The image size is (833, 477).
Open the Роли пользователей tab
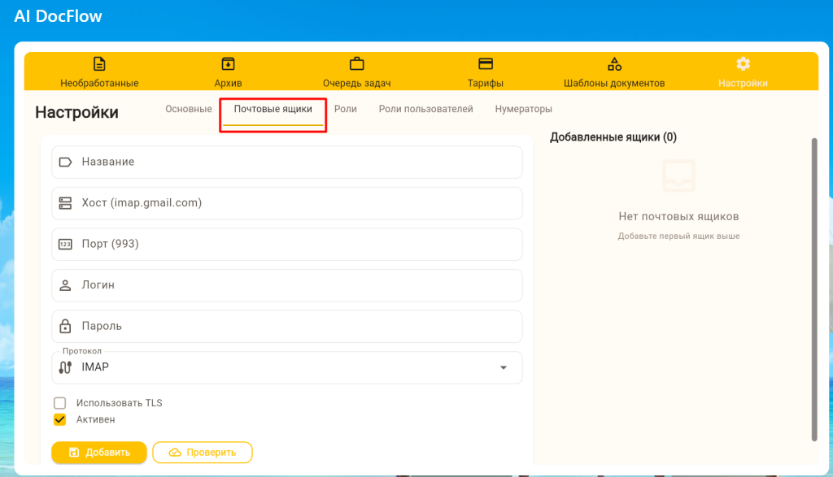click(x=425, y=109)
